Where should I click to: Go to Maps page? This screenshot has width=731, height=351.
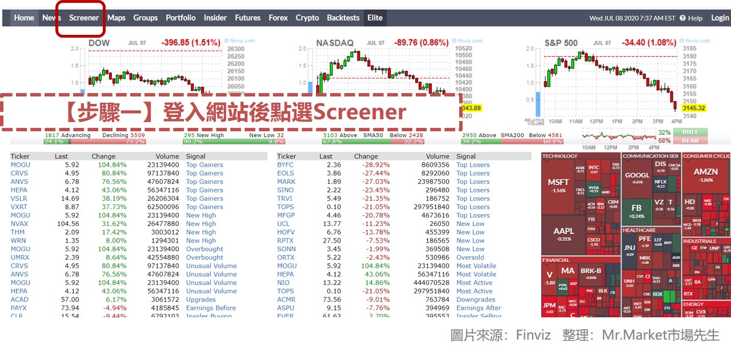tap(117, 18)
